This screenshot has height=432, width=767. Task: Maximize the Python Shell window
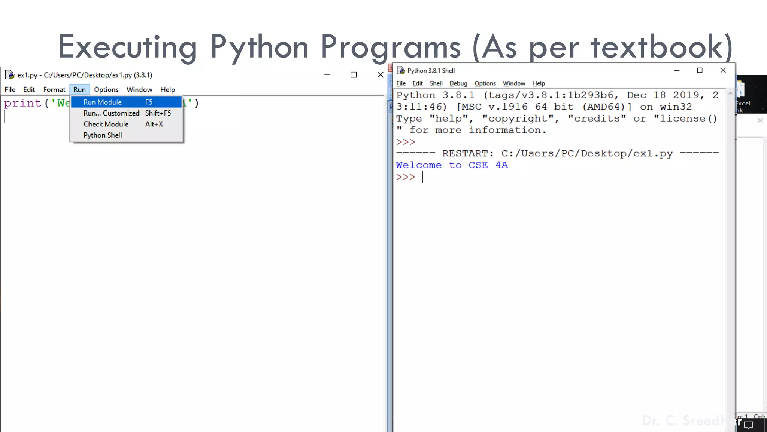click(700, 70)
